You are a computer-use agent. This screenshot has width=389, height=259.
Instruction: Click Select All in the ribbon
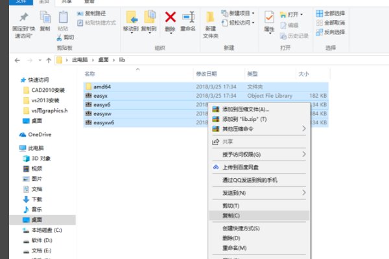[x=331, y=13]
